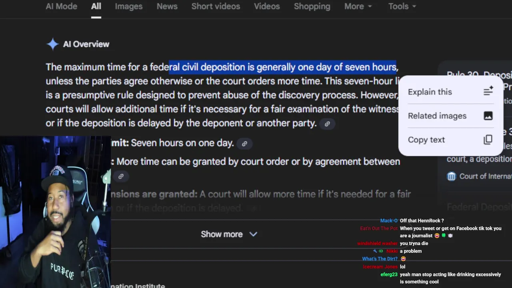Click the Court of International source icon
Image resolution: width=512 pixels, height=288 pixels.
coord(451,176)
